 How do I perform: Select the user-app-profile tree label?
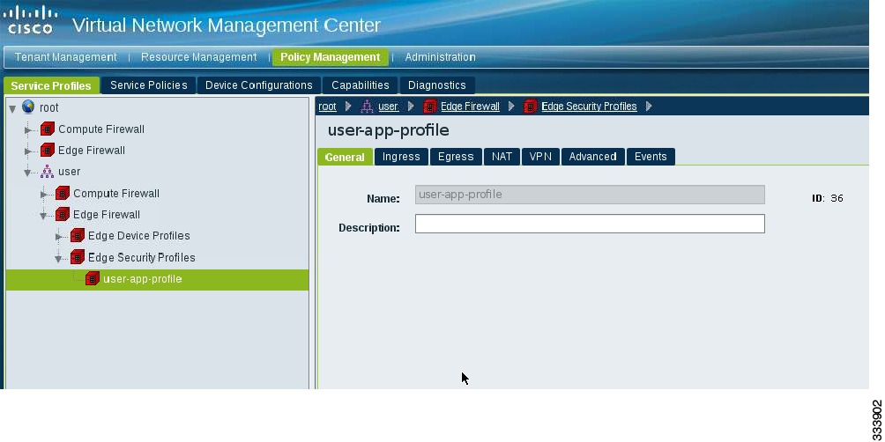[142, 279]
